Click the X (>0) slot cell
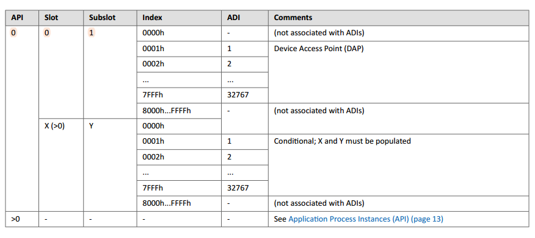The width and height of the screenshot is (535, 238). click(x=54, y=126)
